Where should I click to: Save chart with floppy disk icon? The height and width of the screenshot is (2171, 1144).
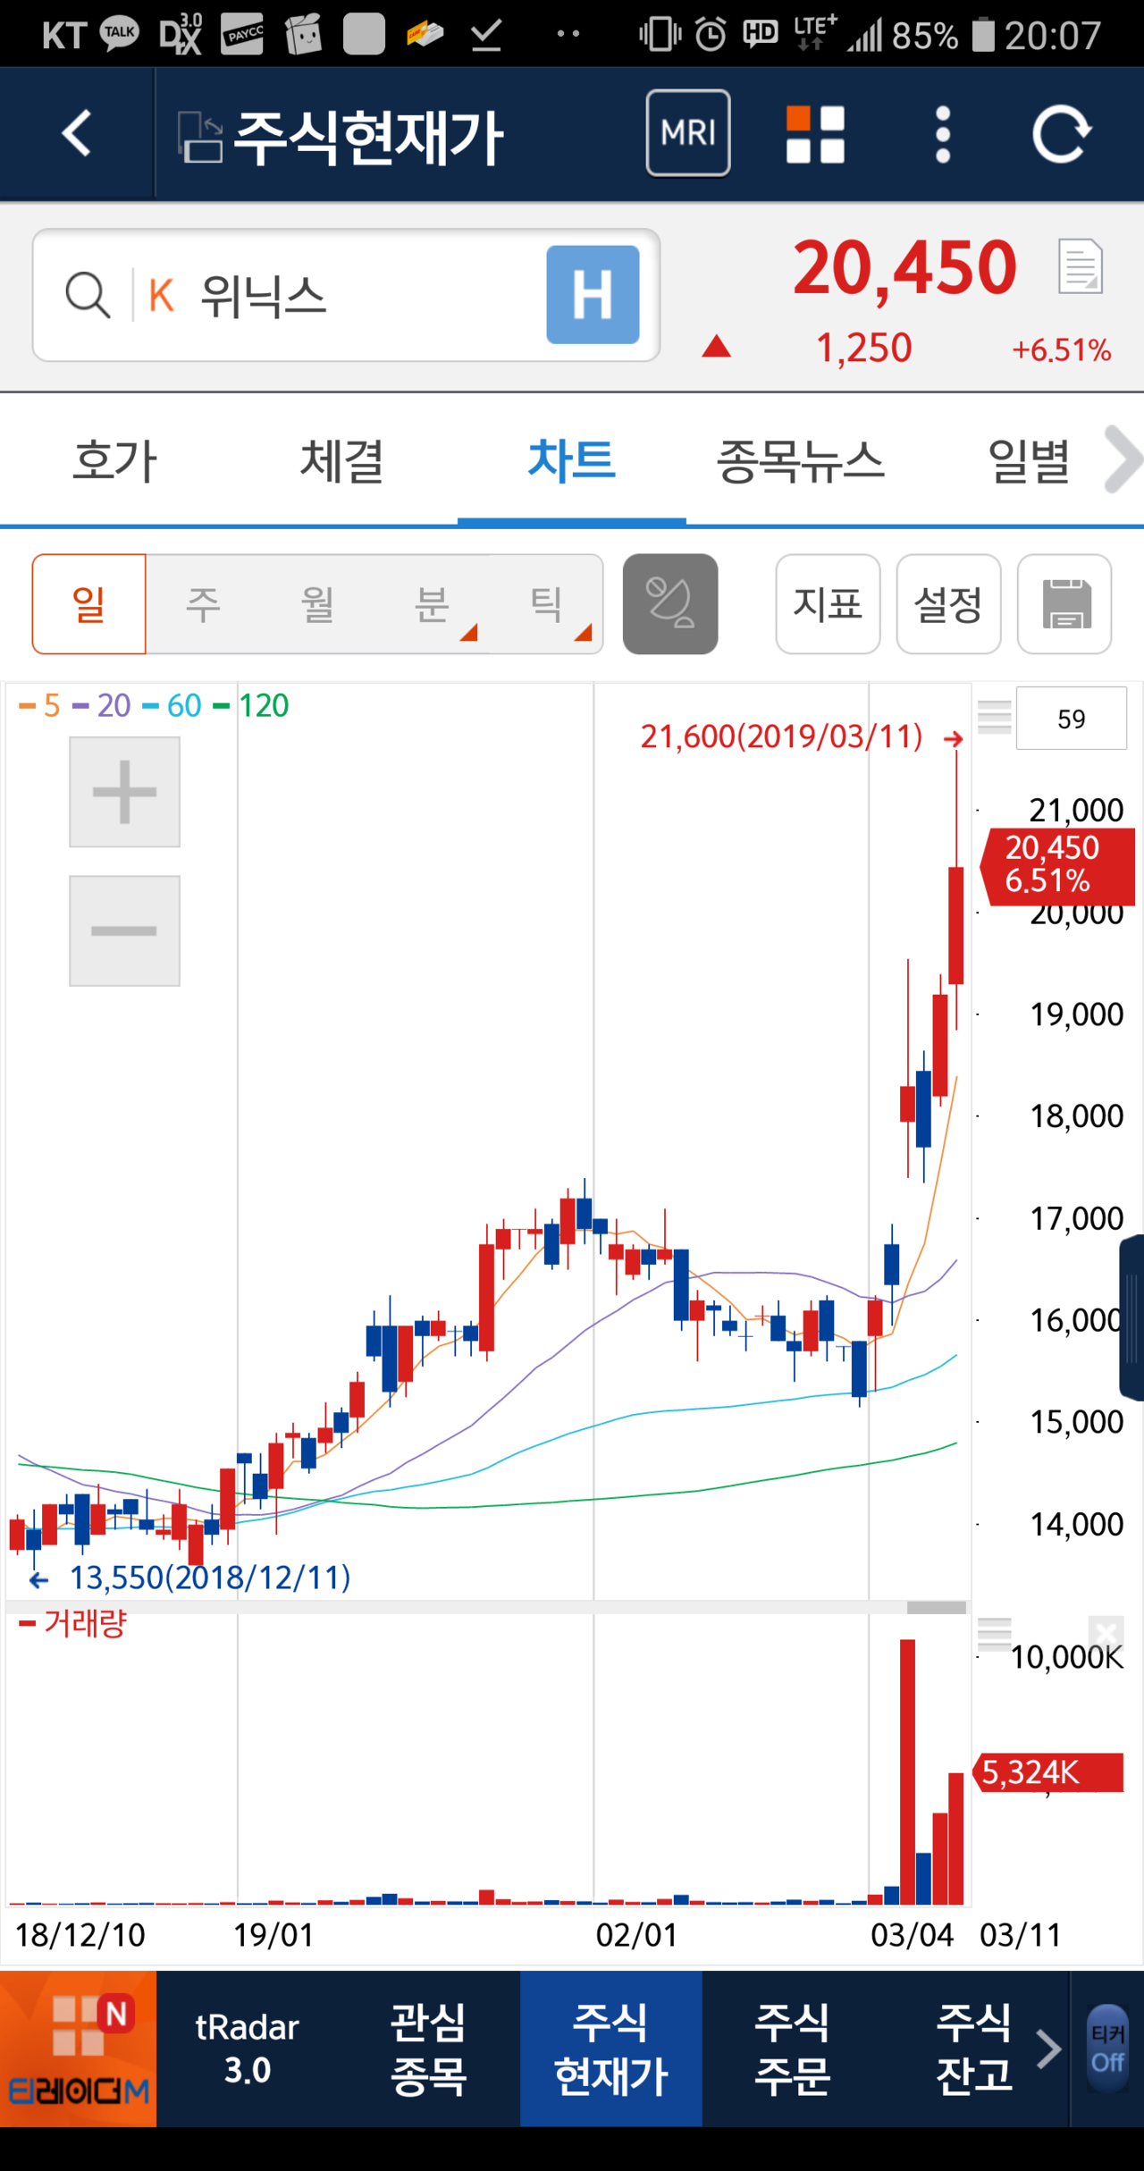coord(1064,604)
